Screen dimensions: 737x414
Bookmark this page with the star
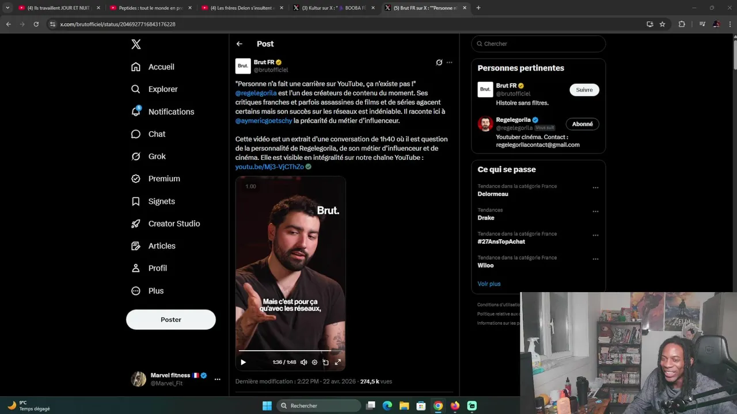point(662,24)
